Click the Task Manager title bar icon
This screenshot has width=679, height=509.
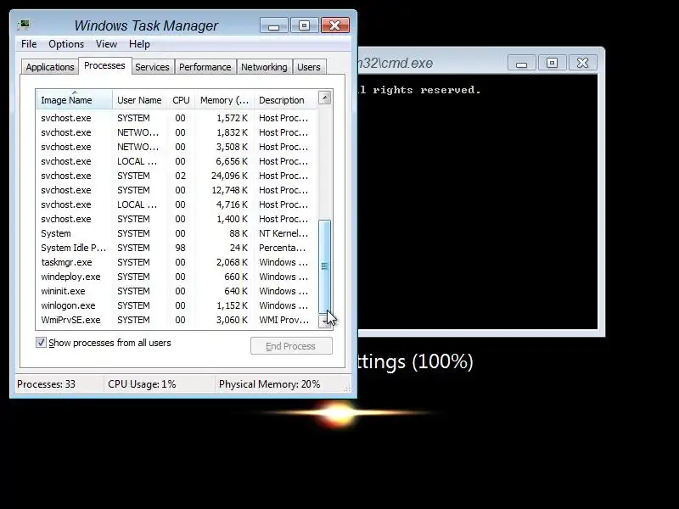[24, 25]
